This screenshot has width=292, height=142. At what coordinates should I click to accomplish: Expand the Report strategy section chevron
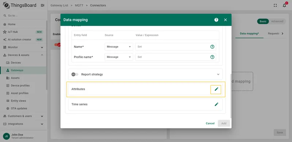point(218,74)
